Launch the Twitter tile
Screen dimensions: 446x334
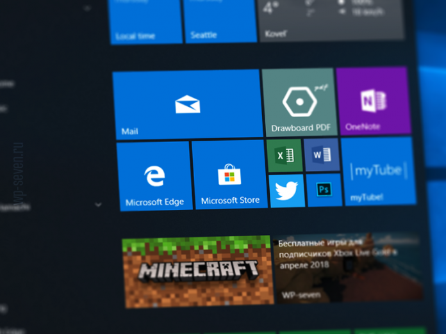point(286,191)
